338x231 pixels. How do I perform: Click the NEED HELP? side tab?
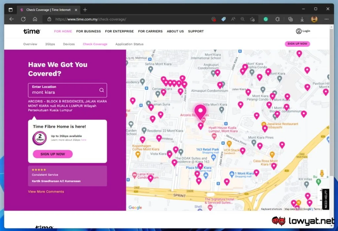point(325,199)
